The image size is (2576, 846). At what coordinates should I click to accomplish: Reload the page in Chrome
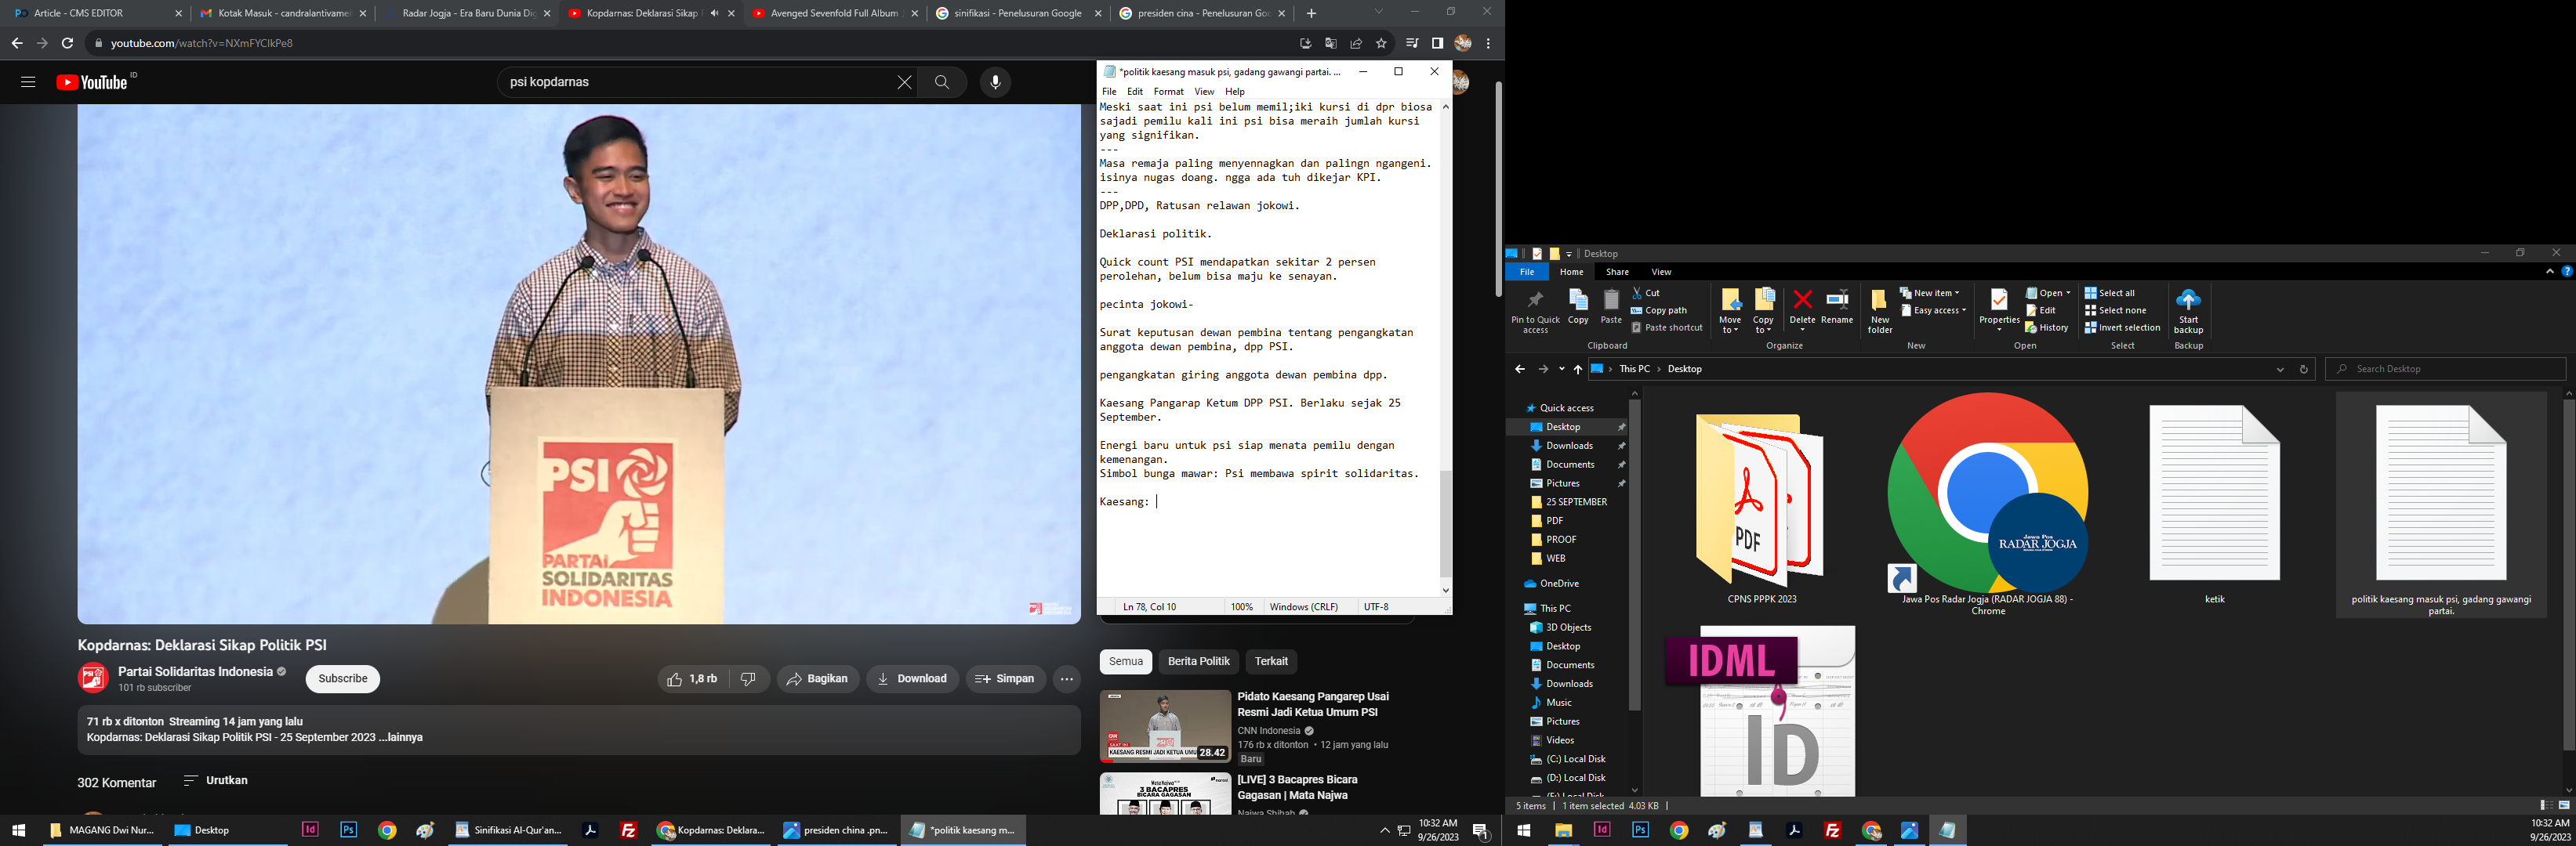coord(67,43)
